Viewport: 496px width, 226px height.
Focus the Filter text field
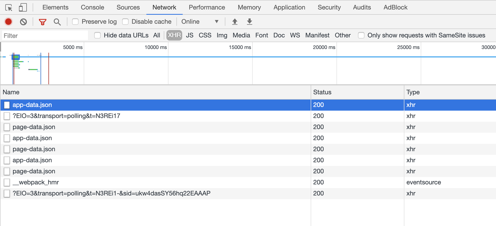(45, 36)
